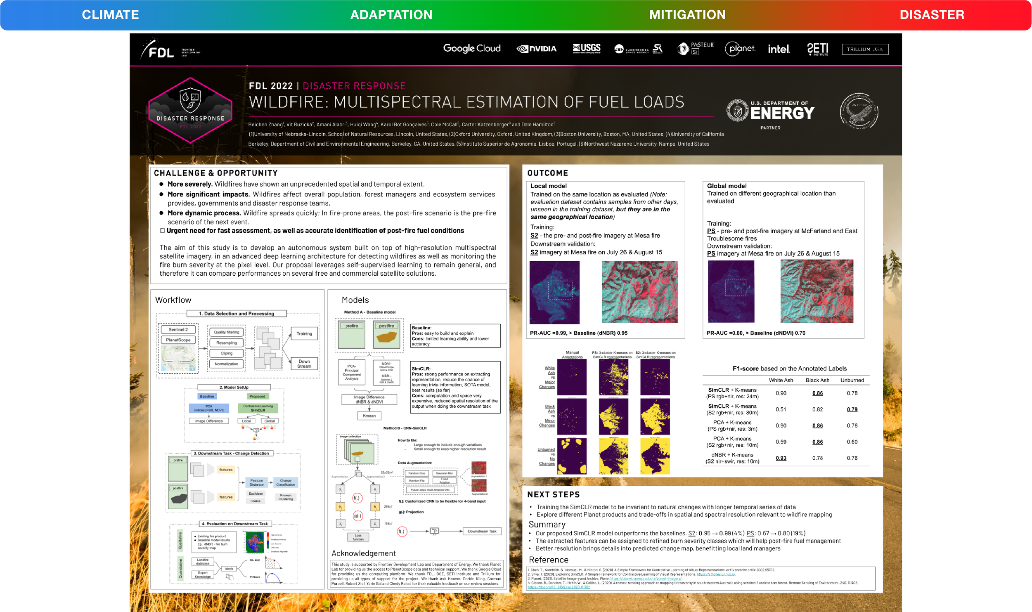Click the Luxembourg Space Agency logo
Image resolution: width=1032 pixels, height=612 pixels.
click(x=638, y=49)
